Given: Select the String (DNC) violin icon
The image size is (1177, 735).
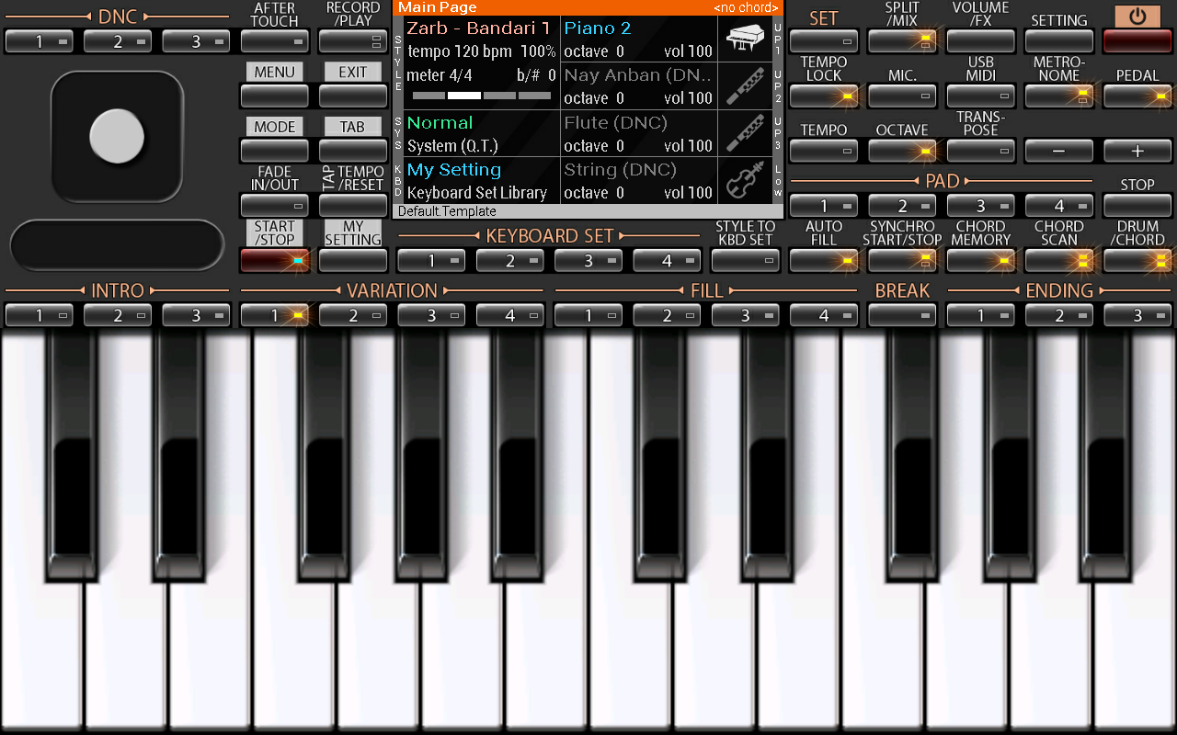Looking at the screenshot, I should coord(746,180).
